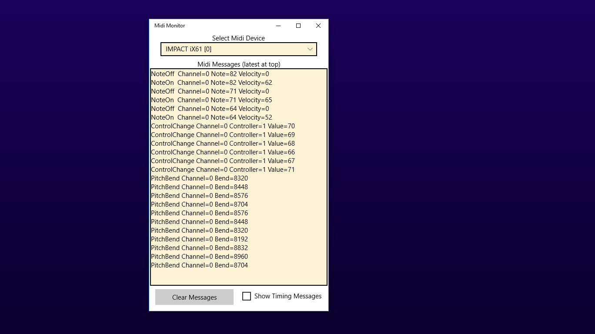Click the ControlChange Controller=1 Value=71 entry
This screenshot has width=595, height=334.
pyautogui.click(x=223, y=169)
